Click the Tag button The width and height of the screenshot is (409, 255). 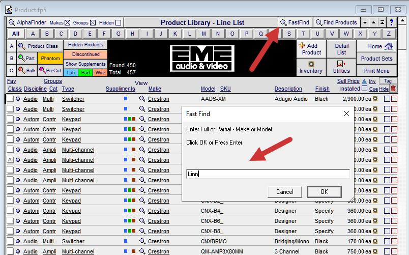387,81
